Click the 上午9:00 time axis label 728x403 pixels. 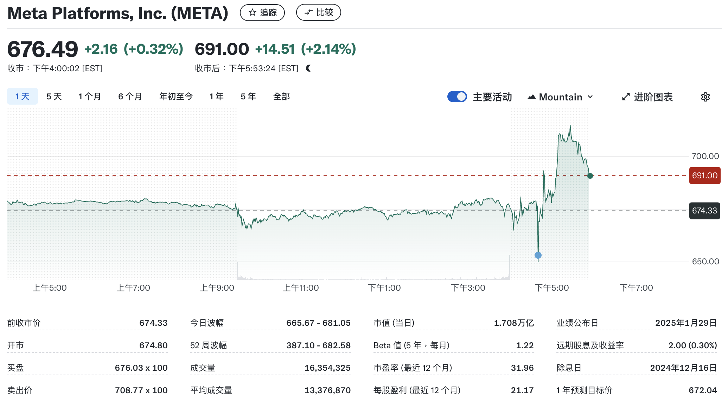click(217, 288)
